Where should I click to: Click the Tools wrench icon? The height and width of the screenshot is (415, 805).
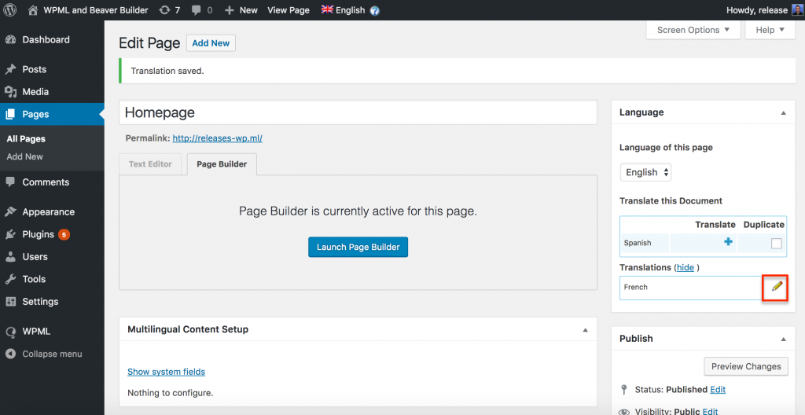coord(10,279)
